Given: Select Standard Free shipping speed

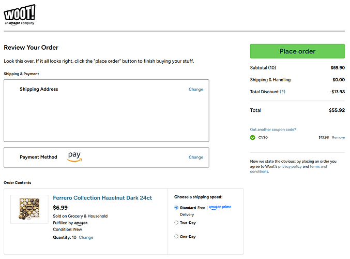Looking at the screenshot, I should point(176,208).
